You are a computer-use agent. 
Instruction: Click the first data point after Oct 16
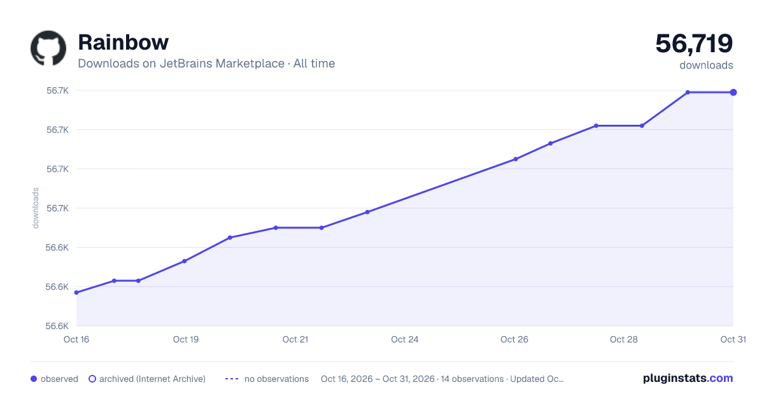point(114,281)
